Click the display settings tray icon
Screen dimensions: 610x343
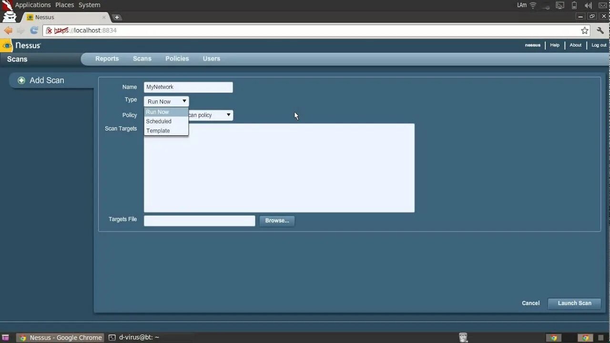tap(560, 5)
